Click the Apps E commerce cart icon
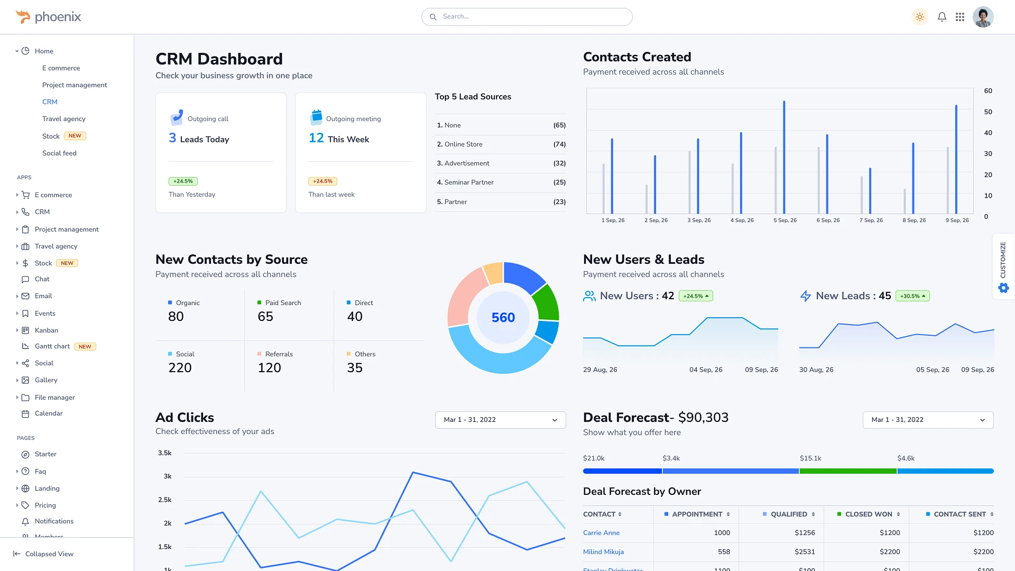Screen dimensions: 1015x571 [x=25, y=195]
